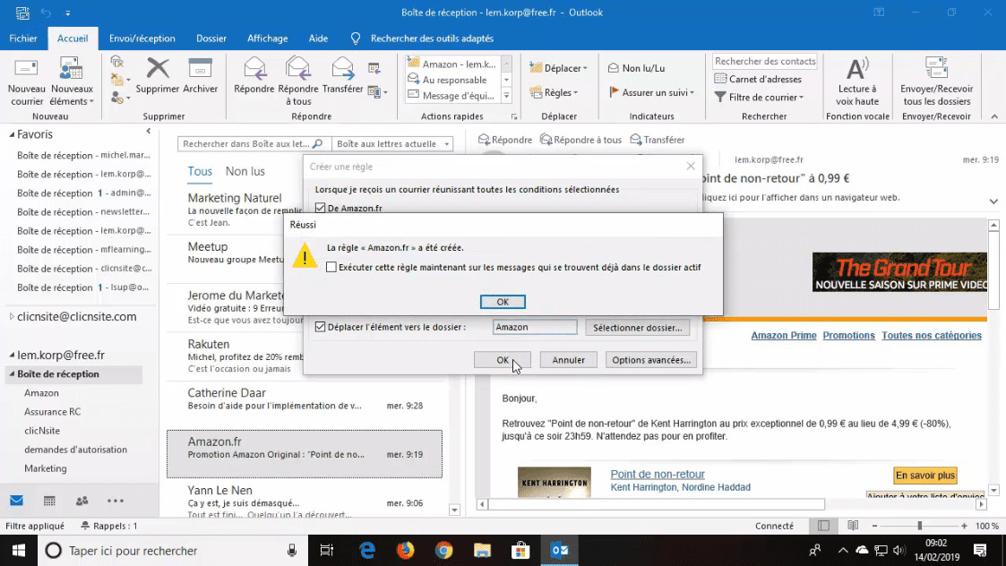Confirm the Réussi dialog with OK

503,302
